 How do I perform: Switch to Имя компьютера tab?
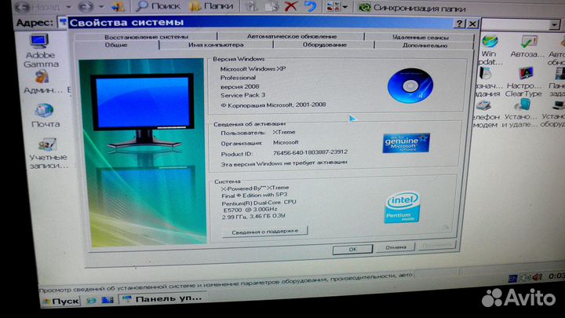[x=216, y=45]
